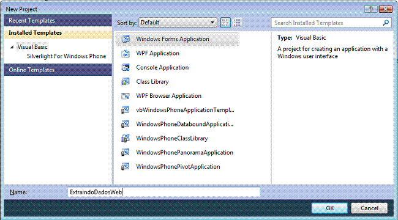Image resolution: width=398 pixels, height=220 pixels.
Task: Open the Sort by Default dropdown
Action: 178,23
